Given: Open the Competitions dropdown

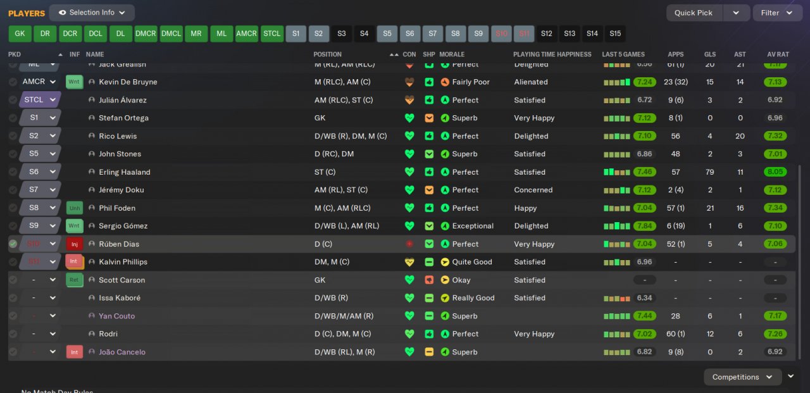Looking at the screenshot, I should 742,377.
